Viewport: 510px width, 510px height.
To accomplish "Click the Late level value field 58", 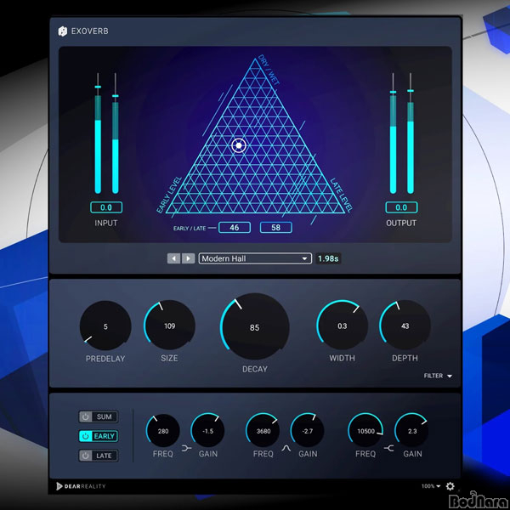I will (x=275, y=227).
